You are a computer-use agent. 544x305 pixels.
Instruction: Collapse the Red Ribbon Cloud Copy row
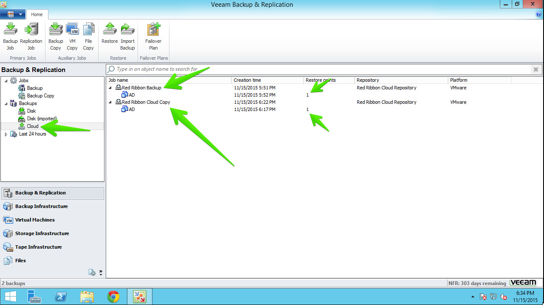110,103
